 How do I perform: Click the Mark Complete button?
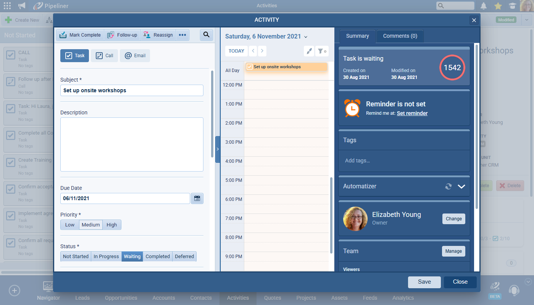point(80,35)
